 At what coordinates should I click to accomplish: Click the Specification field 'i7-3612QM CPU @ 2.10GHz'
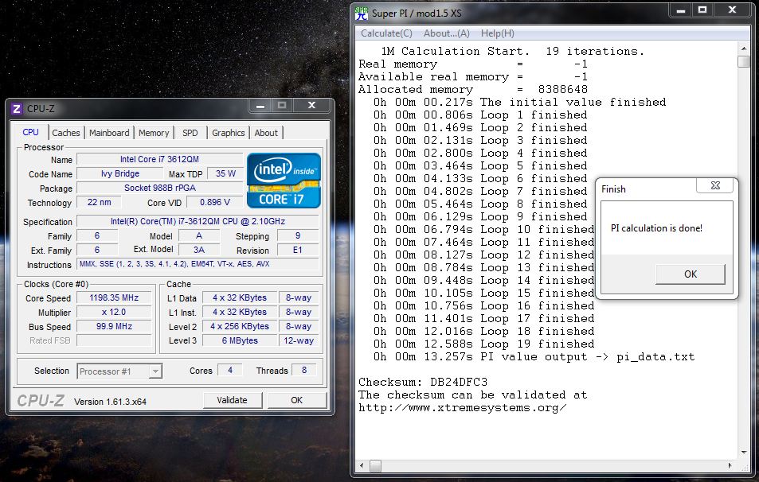tap(198, 221)
